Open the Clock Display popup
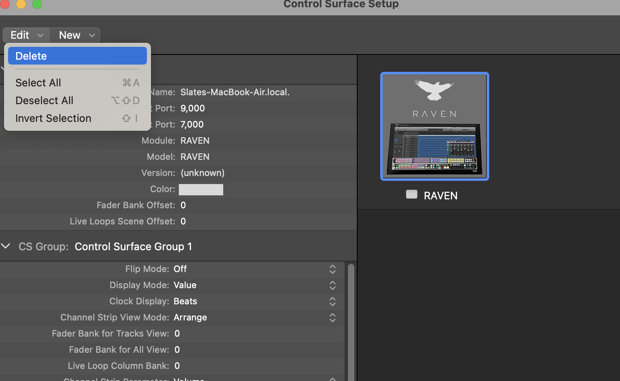The image size is (620, 381). 333,301
